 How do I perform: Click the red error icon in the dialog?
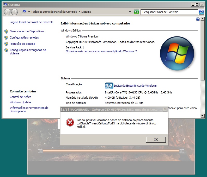[x=70, y=122]
